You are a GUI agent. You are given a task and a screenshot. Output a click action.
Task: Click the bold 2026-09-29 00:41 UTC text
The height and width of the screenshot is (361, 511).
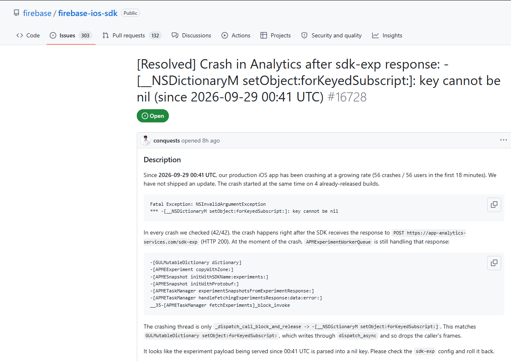coord(187,175)
